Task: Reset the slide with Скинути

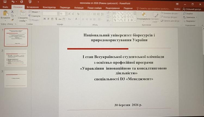Action: point(35,16)
